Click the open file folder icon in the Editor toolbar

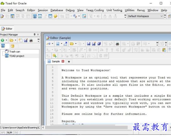click(x=72, y=44)
